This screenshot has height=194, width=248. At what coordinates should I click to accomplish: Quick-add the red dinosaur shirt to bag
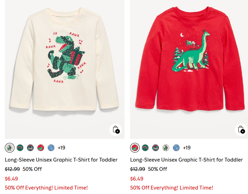241,129
